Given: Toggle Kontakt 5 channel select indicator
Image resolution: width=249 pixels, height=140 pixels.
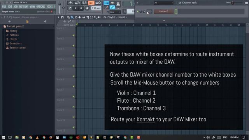Looking at the screenshot, I should coord(176,11).
